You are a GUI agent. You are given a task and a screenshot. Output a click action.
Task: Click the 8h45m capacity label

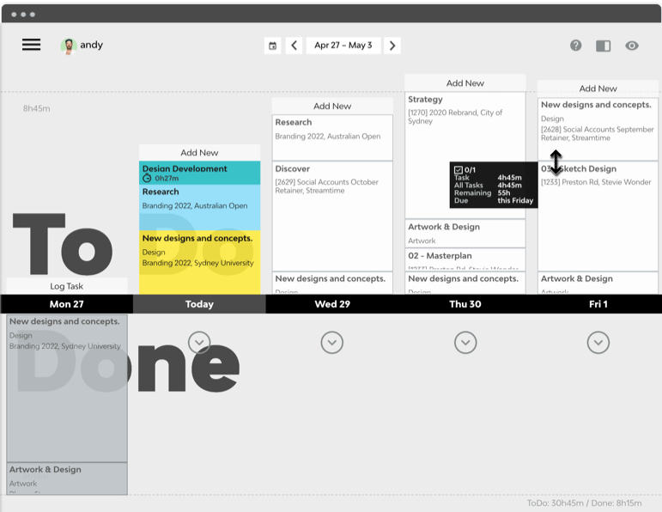coord(36,108)
